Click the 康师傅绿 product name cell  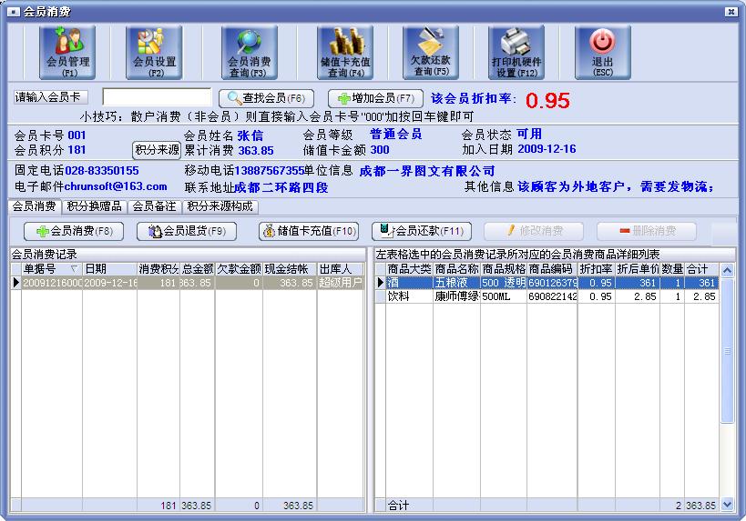coord(456,296)
